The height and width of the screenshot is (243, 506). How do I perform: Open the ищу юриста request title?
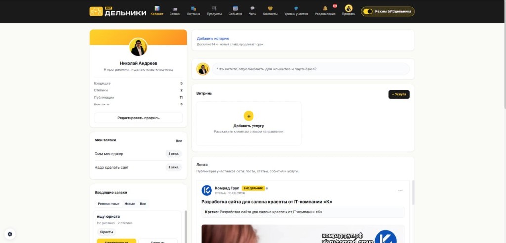click(x=108, y=216)
